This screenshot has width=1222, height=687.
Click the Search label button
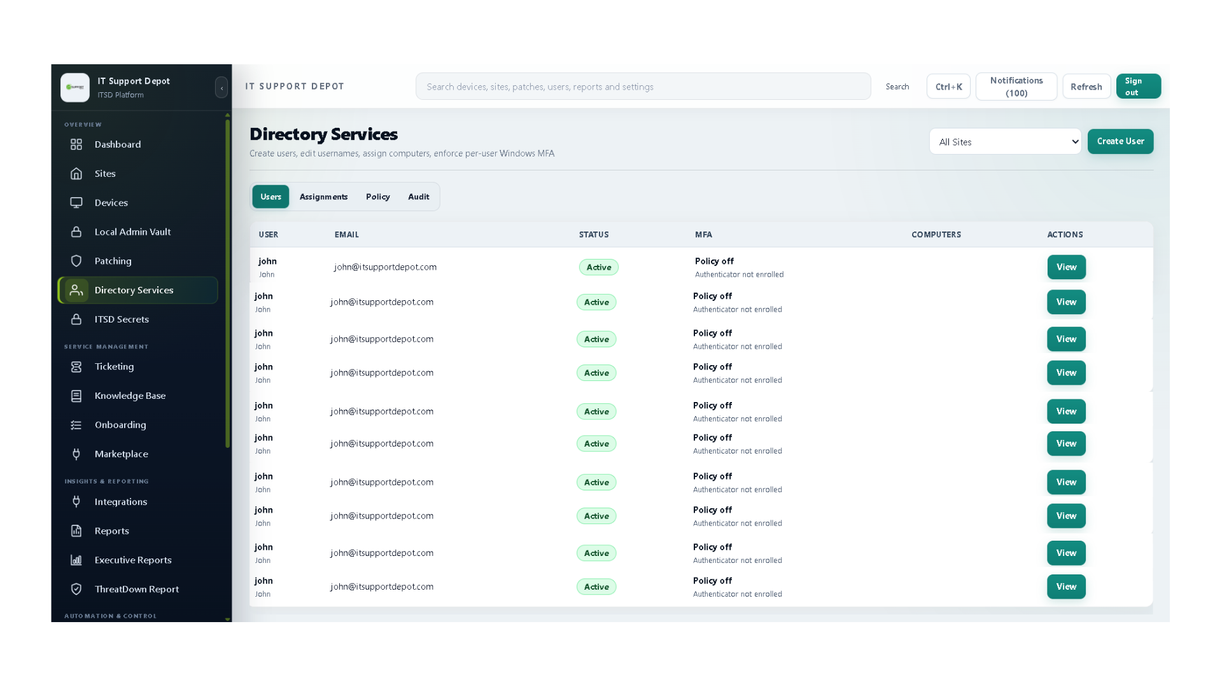click(x=897, y=87)
